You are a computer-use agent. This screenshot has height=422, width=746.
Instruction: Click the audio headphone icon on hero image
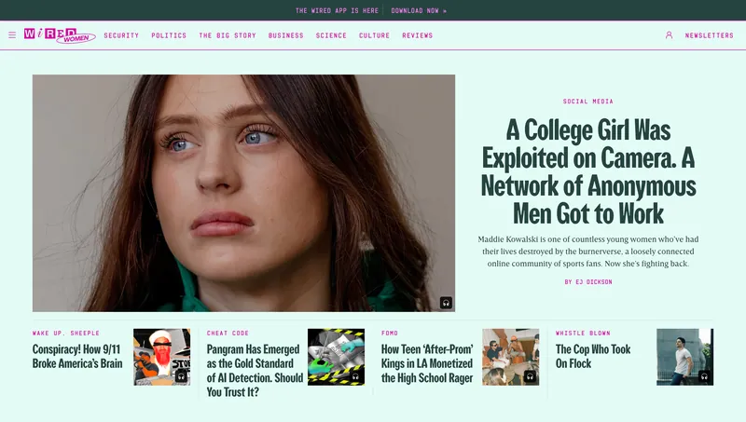click(x=446, y=303)
